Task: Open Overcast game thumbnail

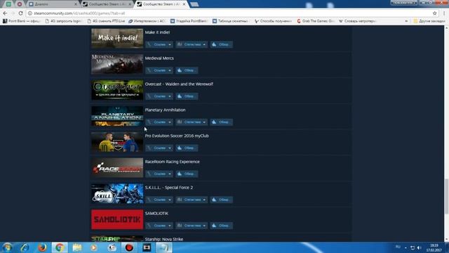Action: [117, 90]
